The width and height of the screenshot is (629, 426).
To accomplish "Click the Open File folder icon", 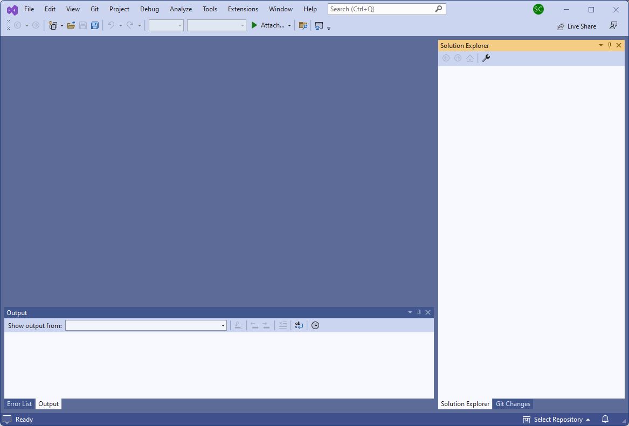I will pyautogui.click(x=71, y=25).
